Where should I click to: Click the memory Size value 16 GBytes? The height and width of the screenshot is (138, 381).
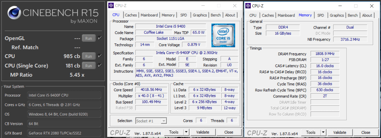click(x=283, y=33)
